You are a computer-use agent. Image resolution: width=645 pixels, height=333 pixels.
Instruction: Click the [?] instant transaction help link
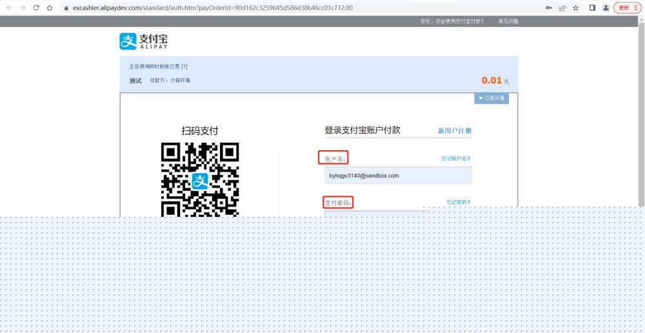tap(184, 66)
